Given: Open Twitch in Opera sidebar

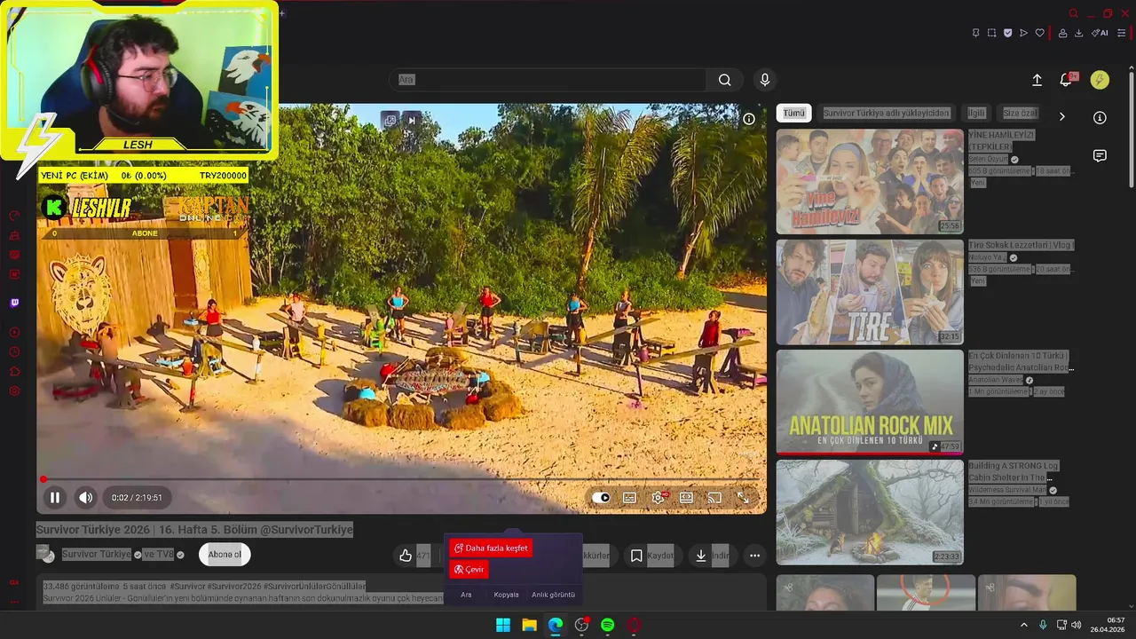Looking at the screenshot, I should [x=14, y=304].
